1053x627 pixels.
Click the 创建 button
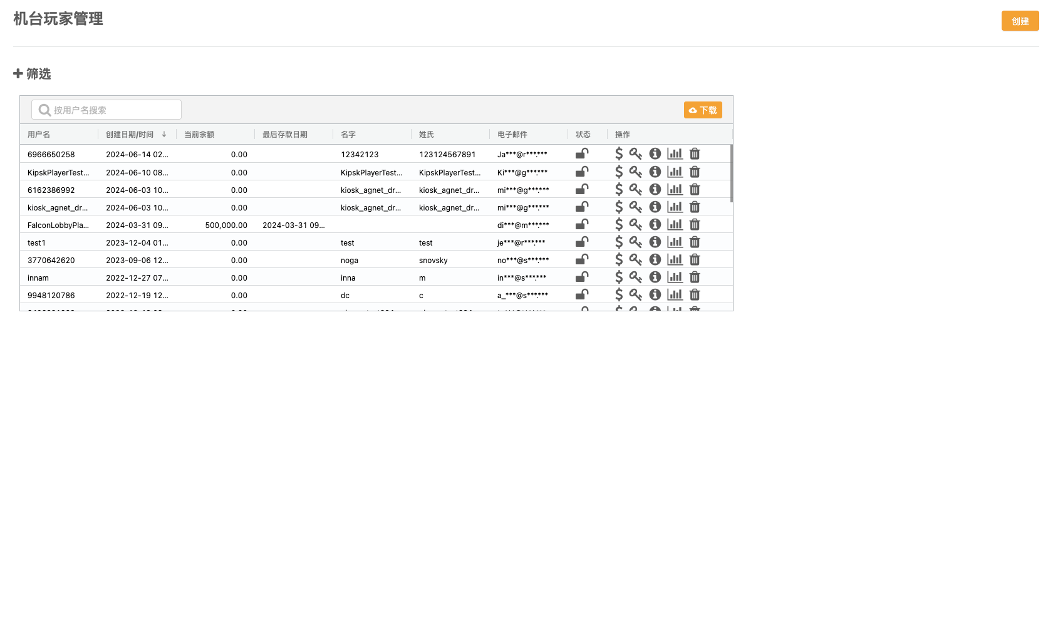click(x=1020, y=21)
